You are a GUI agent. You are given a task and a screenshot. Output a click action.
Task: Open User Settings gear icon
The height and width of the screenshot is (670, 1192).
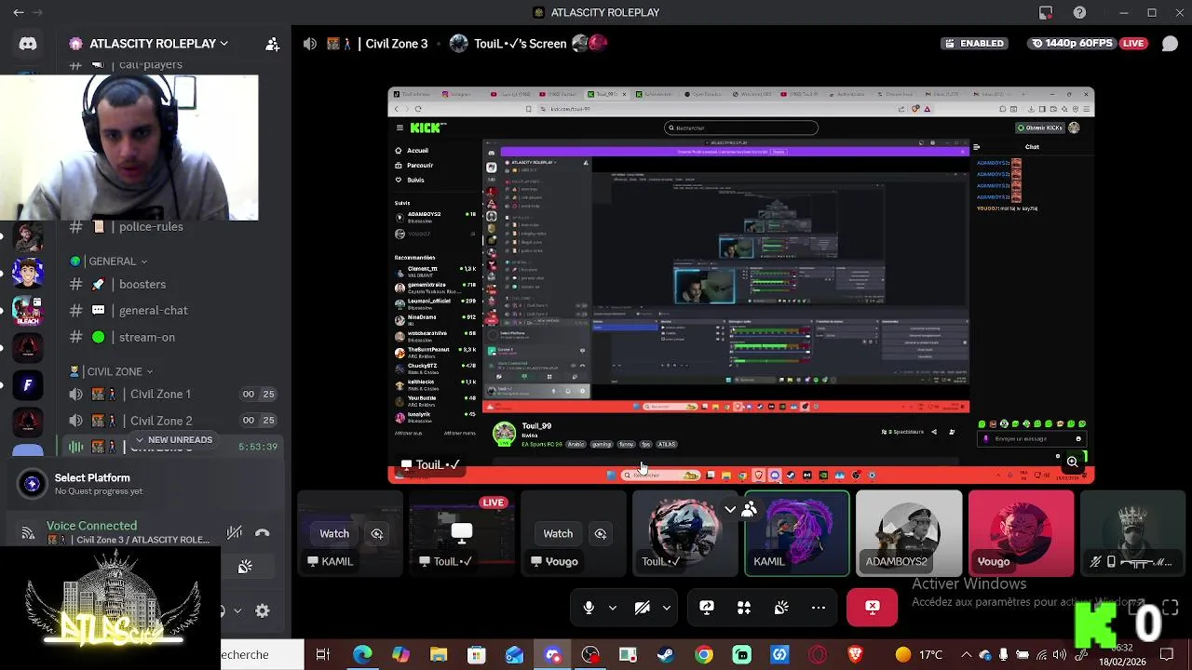click(263, 610)
